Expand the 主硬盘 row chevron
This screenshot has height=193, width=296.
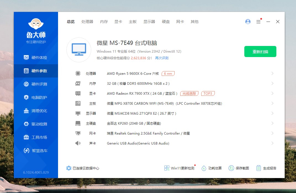pyautogui.click(x=273, y=123)
